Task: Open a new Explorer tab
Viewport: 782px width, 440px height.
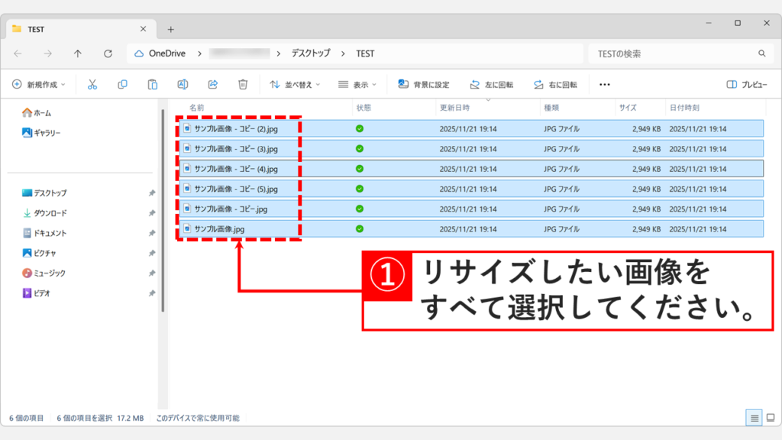Action: 171,29
